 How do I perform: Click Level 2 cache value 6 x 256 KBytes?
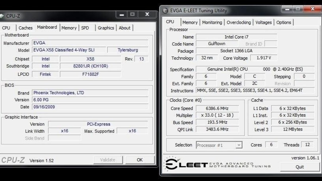[x=293, y=122]
